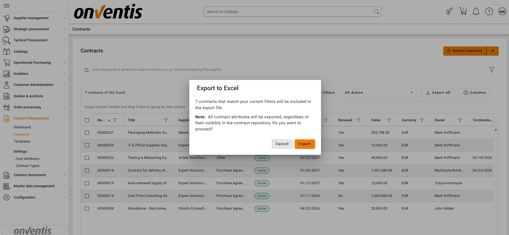Click the checkmark approvals icon in header
Viewport: 509px width, 235px height.
point(449,12)
